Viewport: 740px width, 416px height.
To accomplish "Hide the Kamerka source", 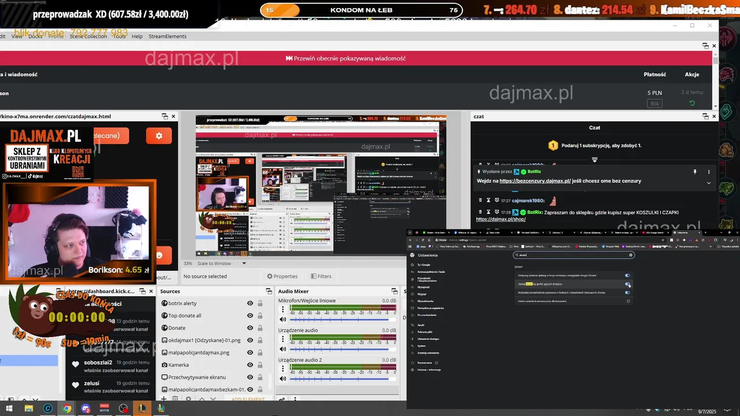I will click(250, 365).
